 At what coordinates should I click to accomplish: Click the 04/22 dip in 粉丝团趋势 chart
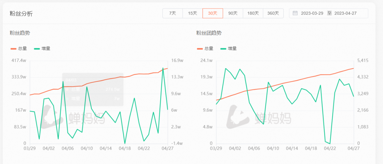click(330, 143)
